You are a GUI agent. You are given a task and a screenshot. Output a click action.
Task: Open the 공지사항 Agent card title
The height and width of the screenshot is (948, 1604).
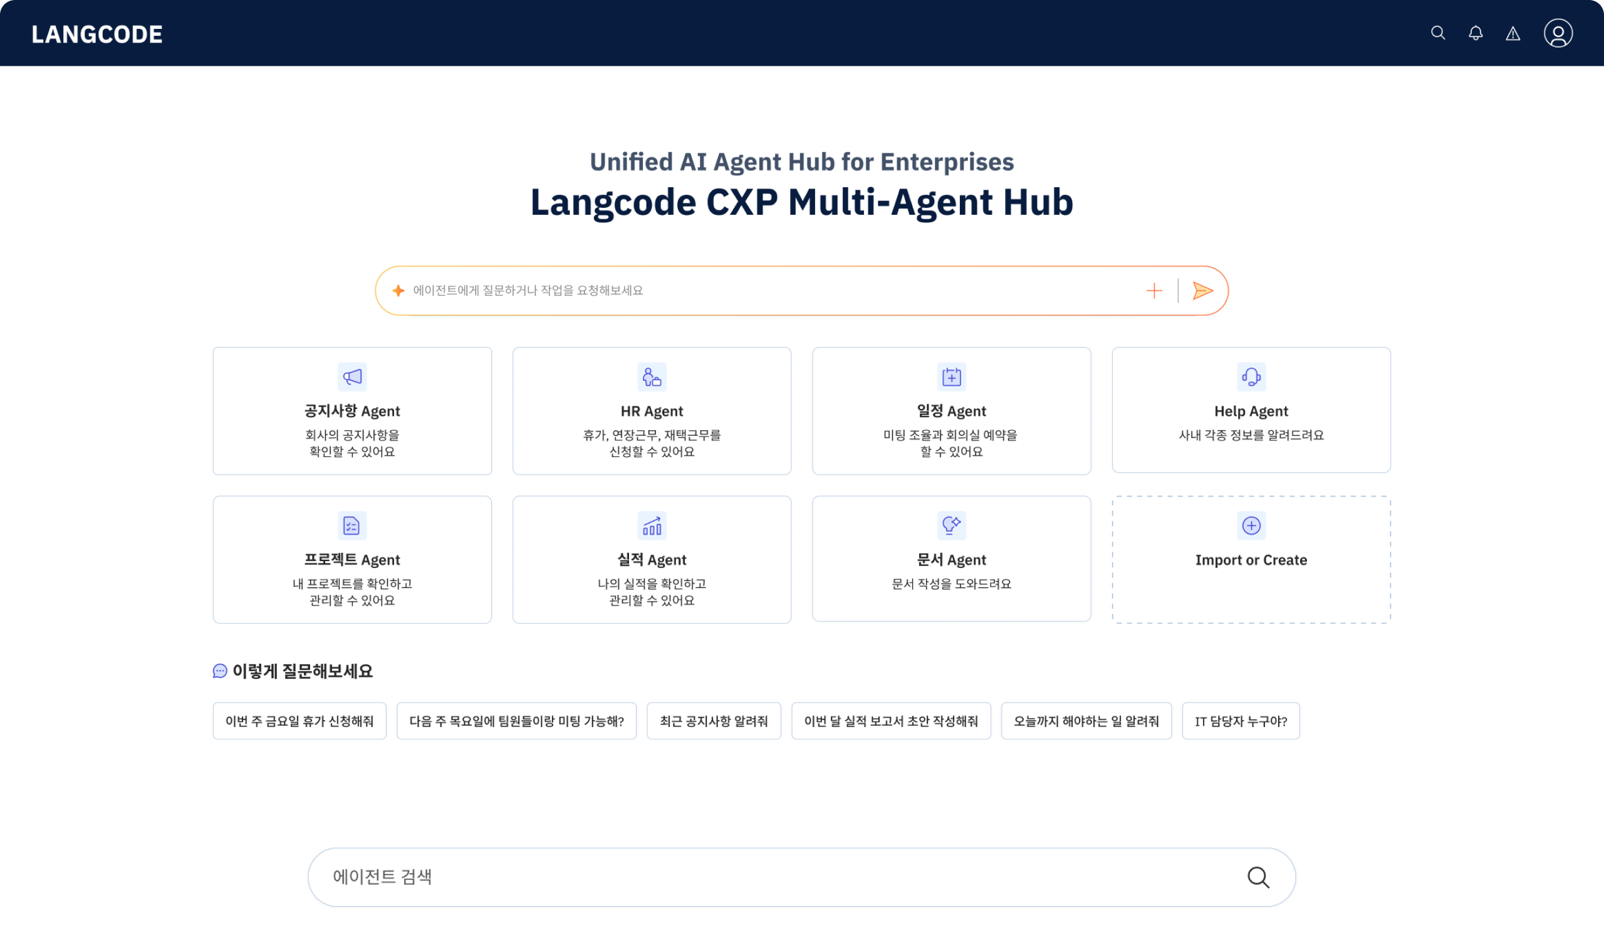click(x=352, y=411)
